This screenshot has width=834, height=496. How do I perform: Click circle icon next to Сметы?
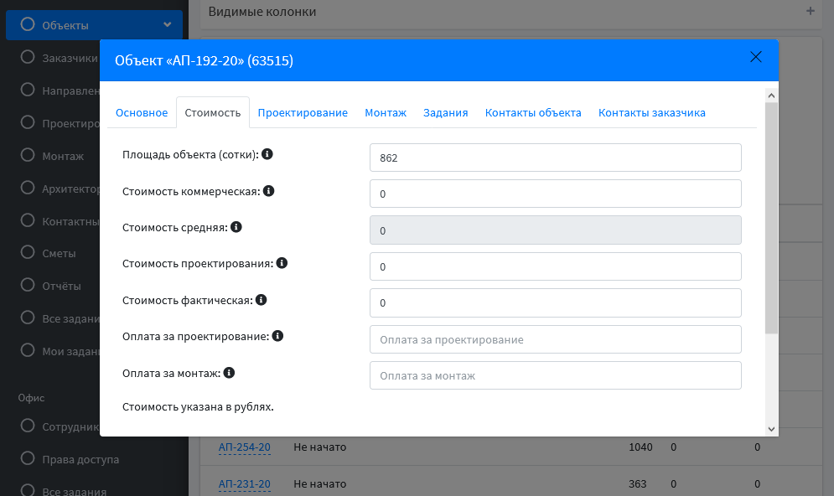tap(28, 252)
